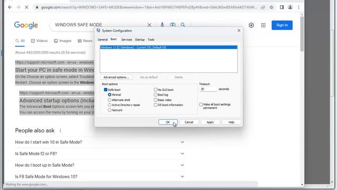Click the Help button
Viewport: 337px width, 190px height.
click(231, 122)
